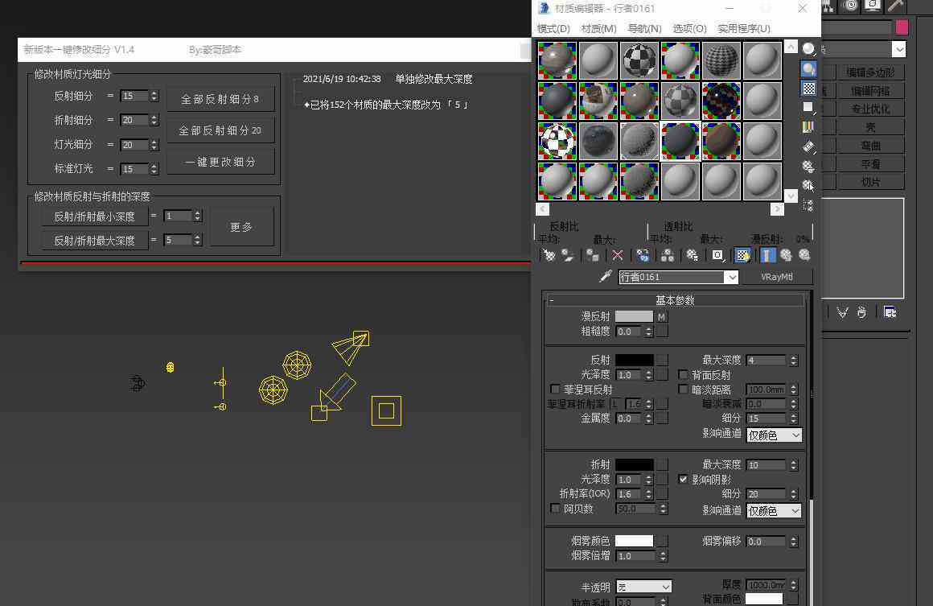Click the 折射率(IOR) spinner
This screenshot has width=933, height=606.
[648, 494]
